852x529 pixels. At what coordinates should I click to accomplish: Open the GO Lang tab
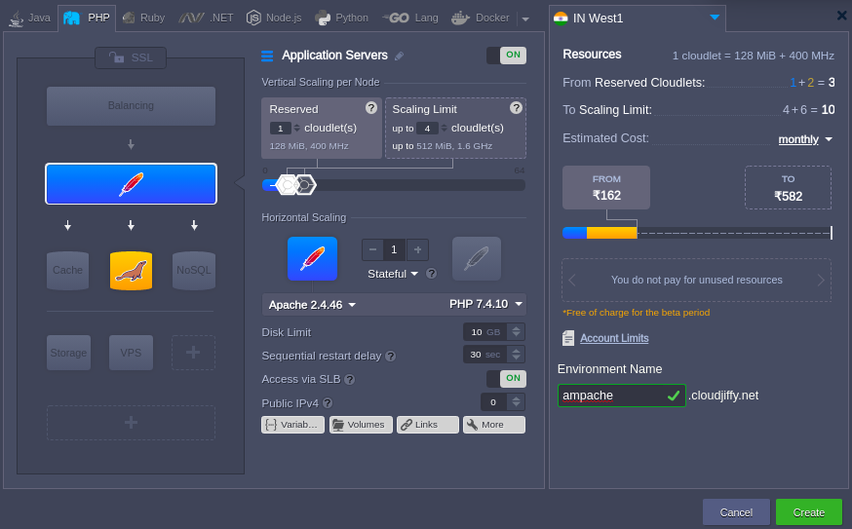pyautogui.click(x=410, y=18)
